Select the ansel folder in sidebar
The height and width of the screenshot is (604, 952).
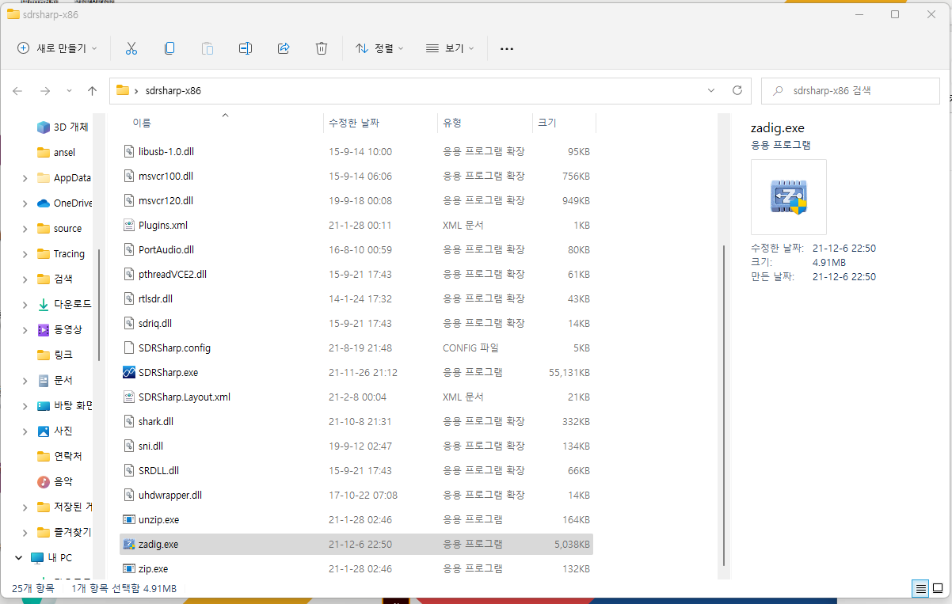[64, 153]
